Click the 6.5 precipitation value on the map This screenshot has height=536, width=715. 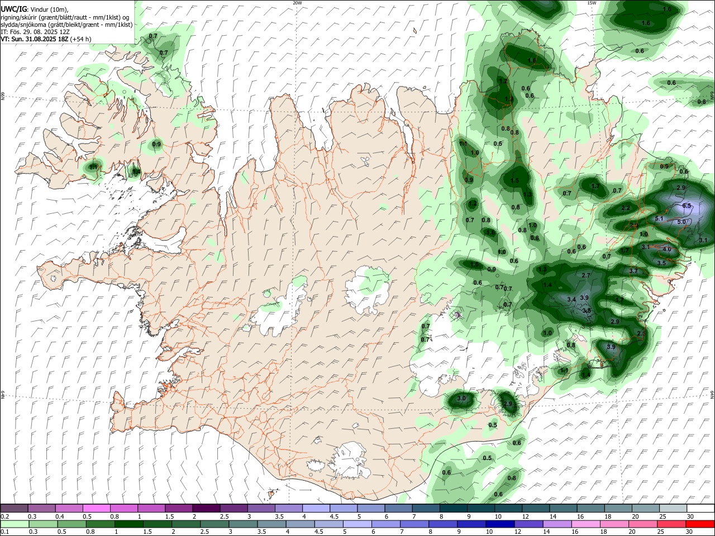[x=687, y=206]
